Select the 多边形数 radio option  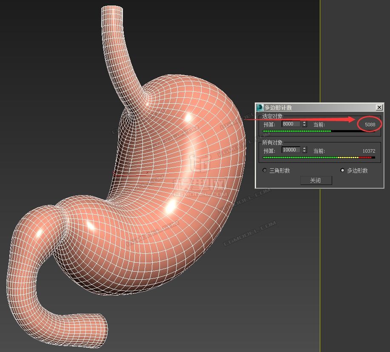click(342, 170)
